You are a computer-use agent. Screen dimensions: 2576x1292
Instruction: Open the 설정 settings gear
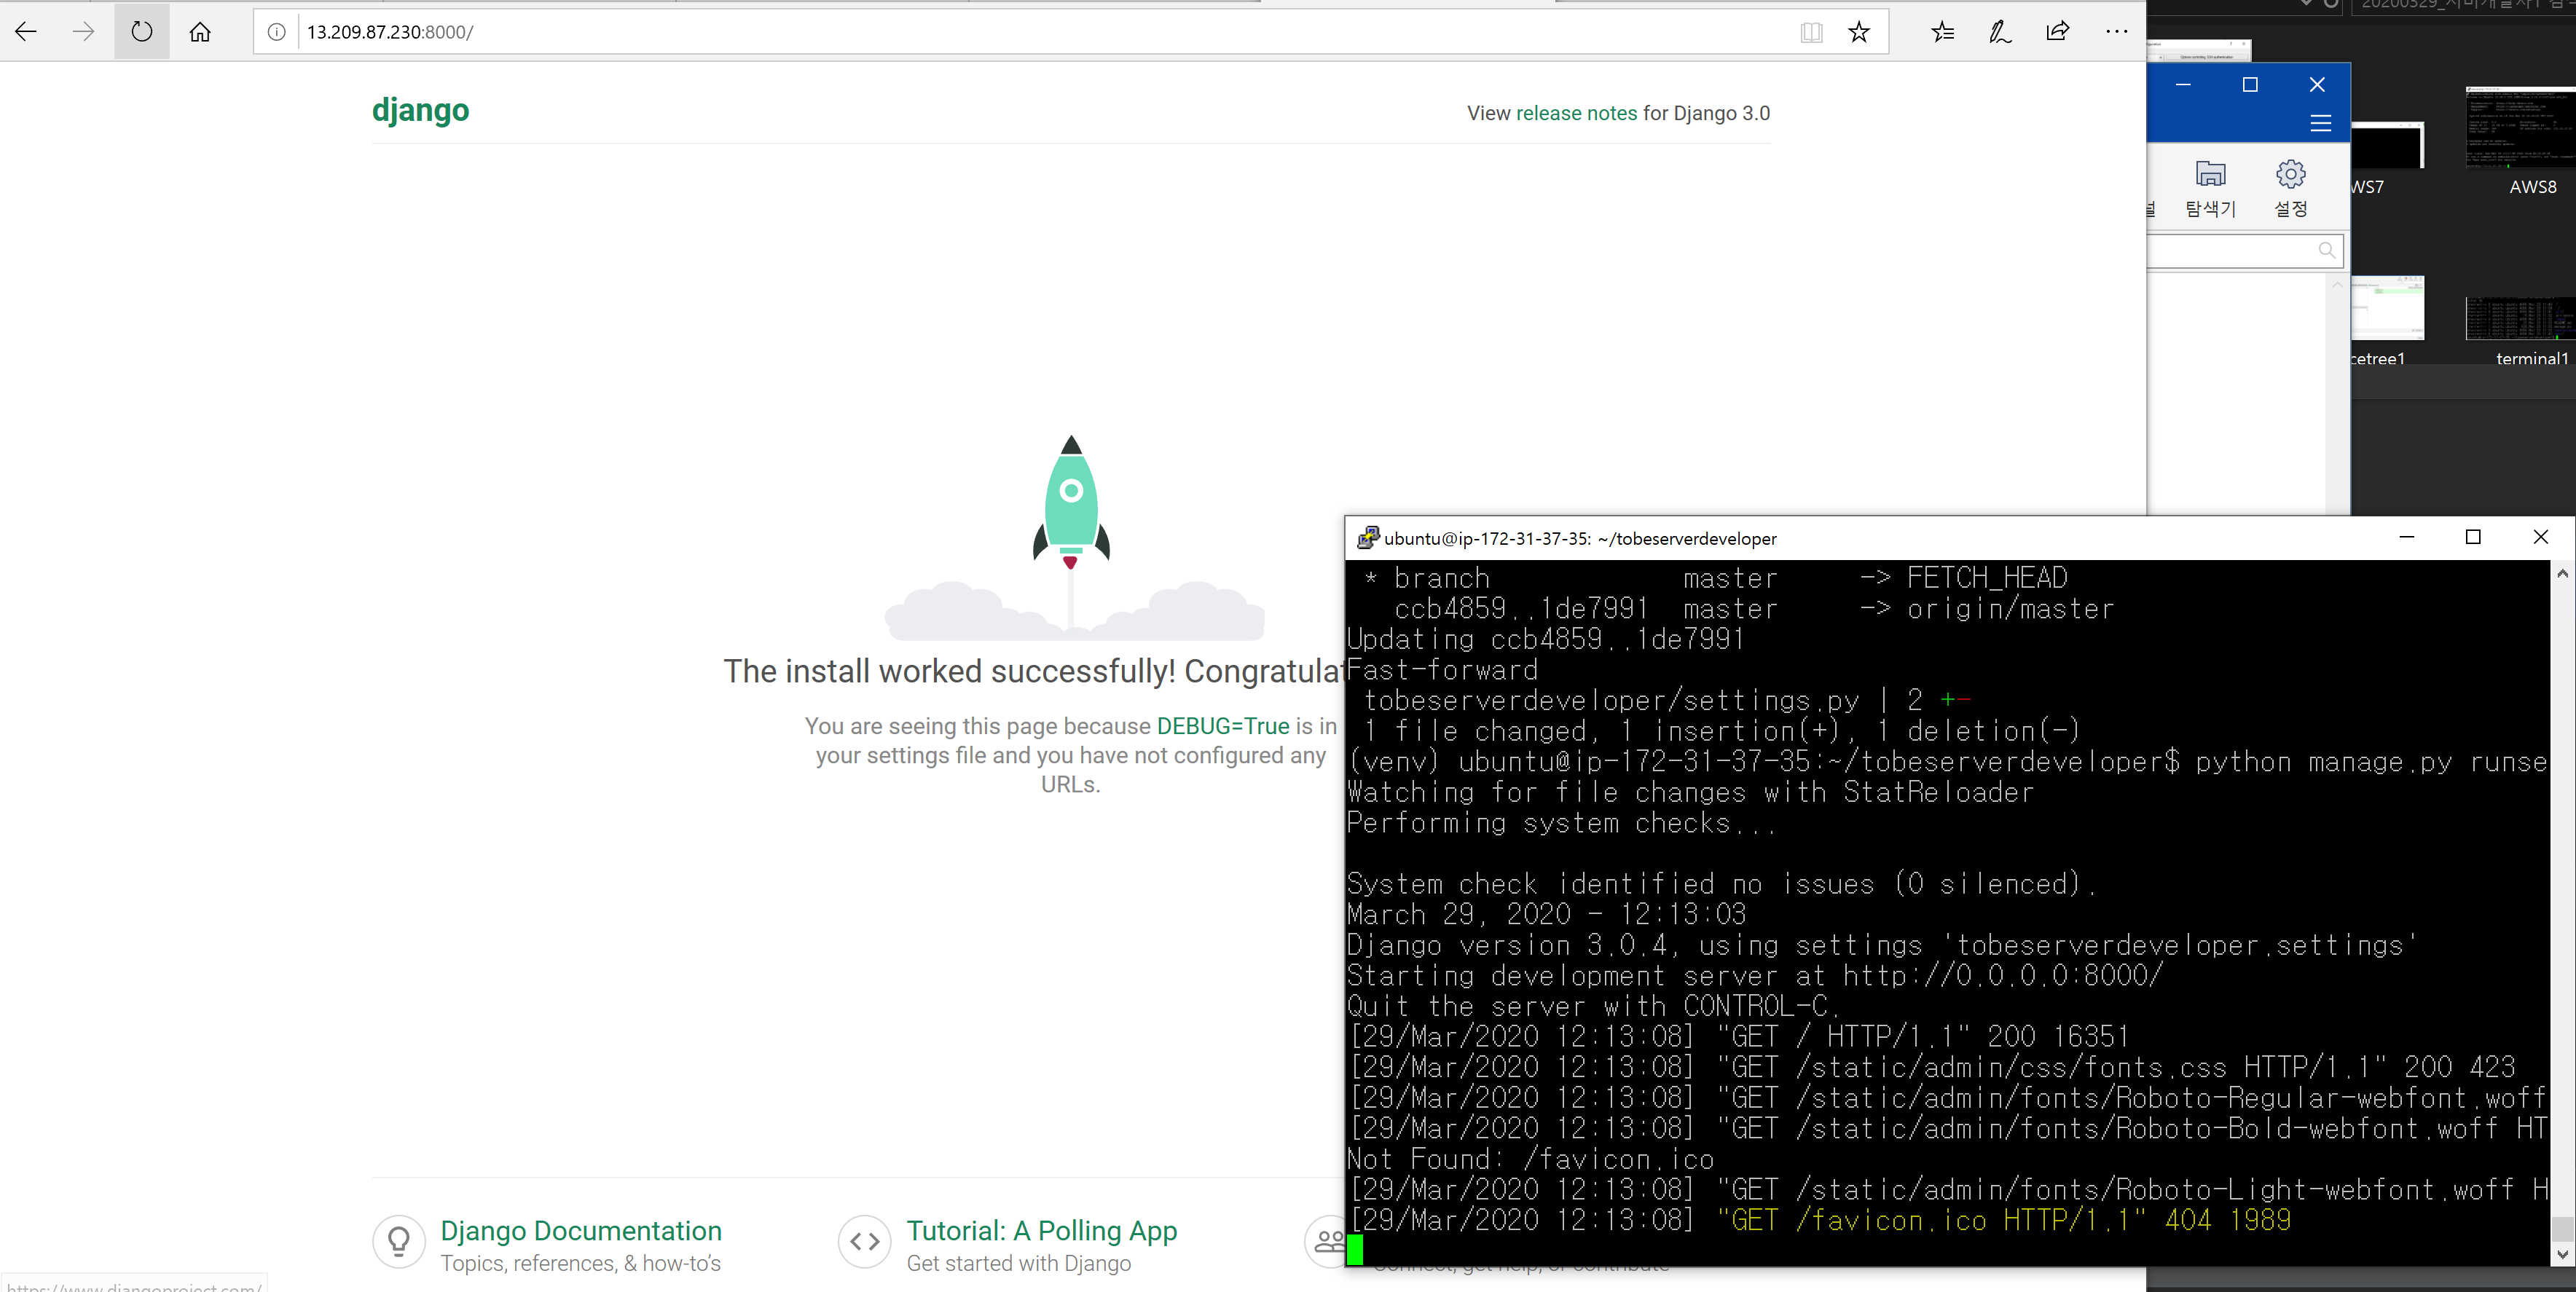(2290, 187)
